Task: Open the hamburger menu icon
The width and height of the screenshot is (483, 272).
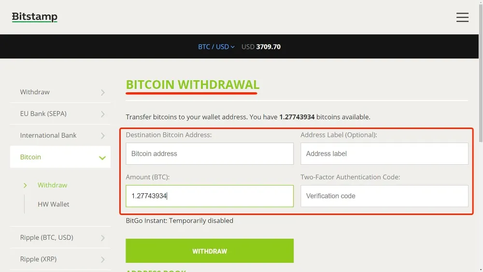Action: tap(462, 17)
